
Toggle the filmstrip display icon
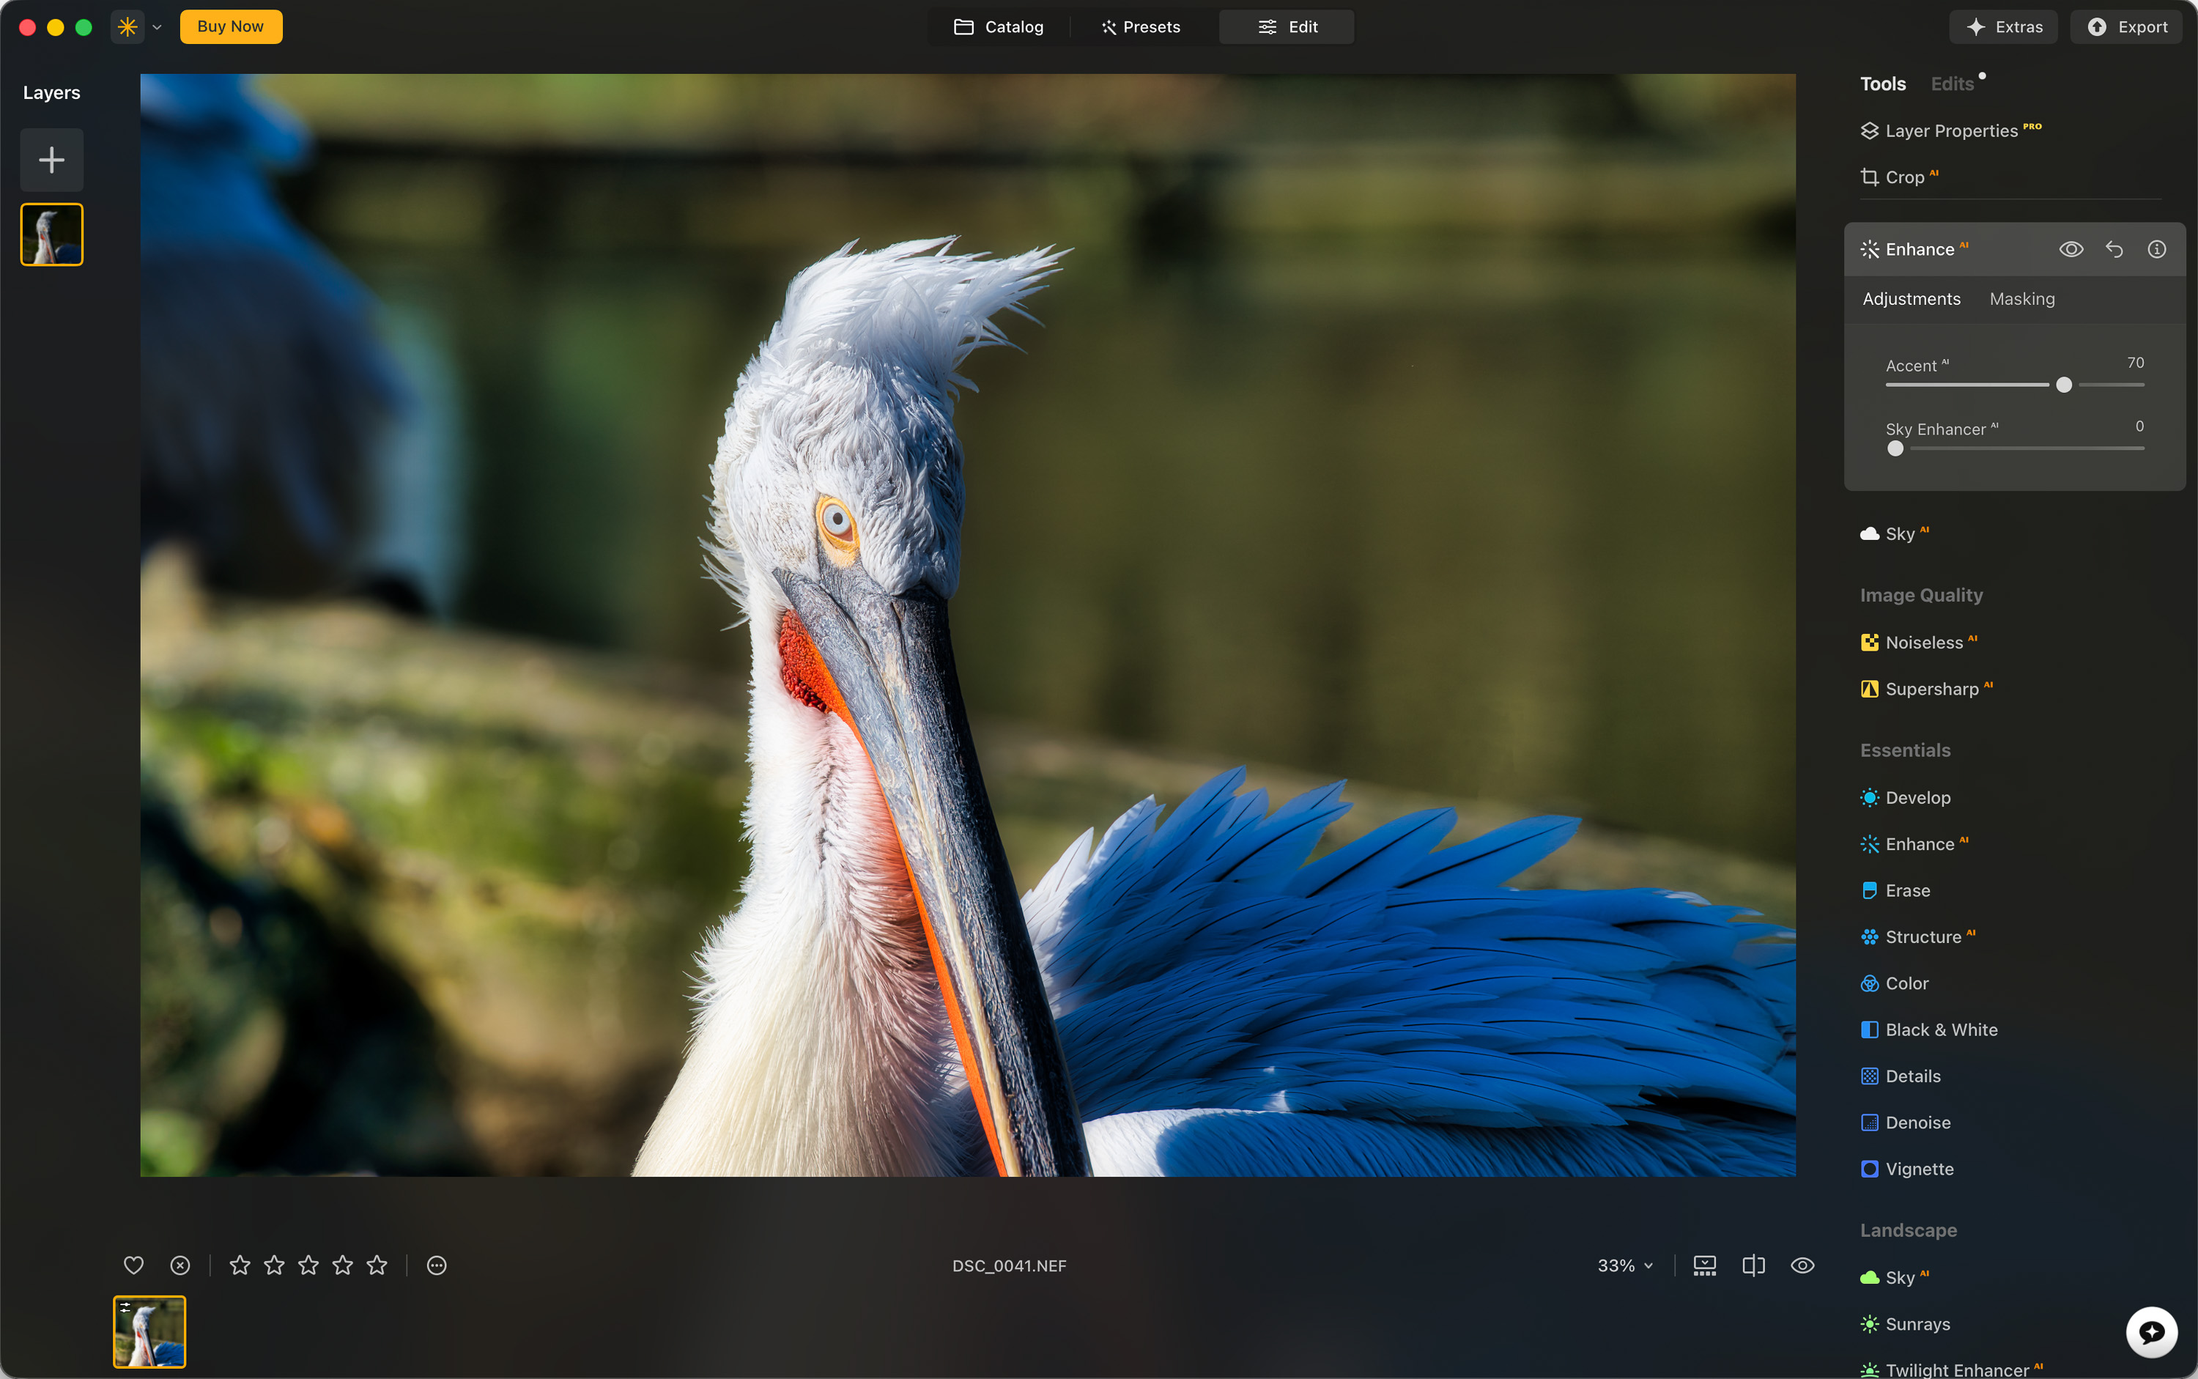coord(1705,1266)
